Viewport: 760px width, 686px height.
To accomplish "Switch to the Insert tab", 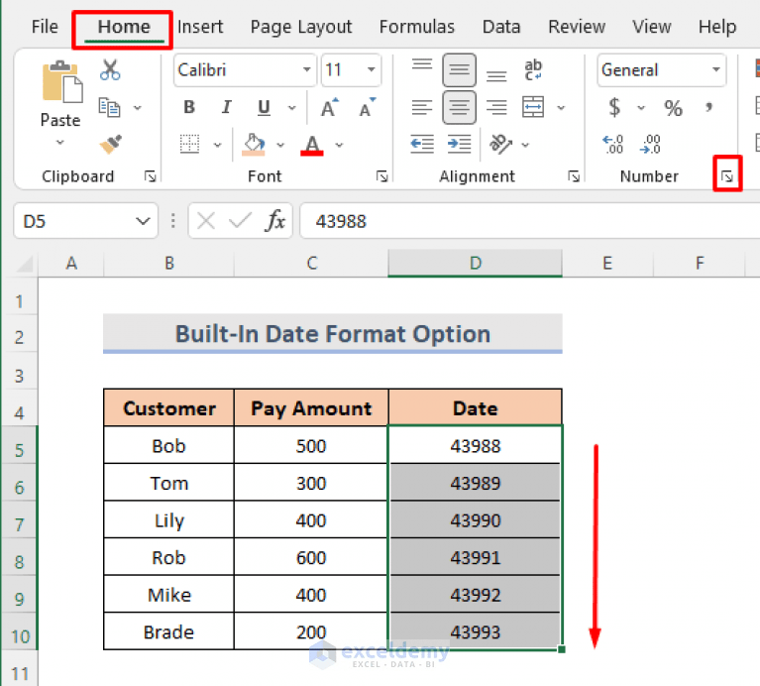I will 200,27.
